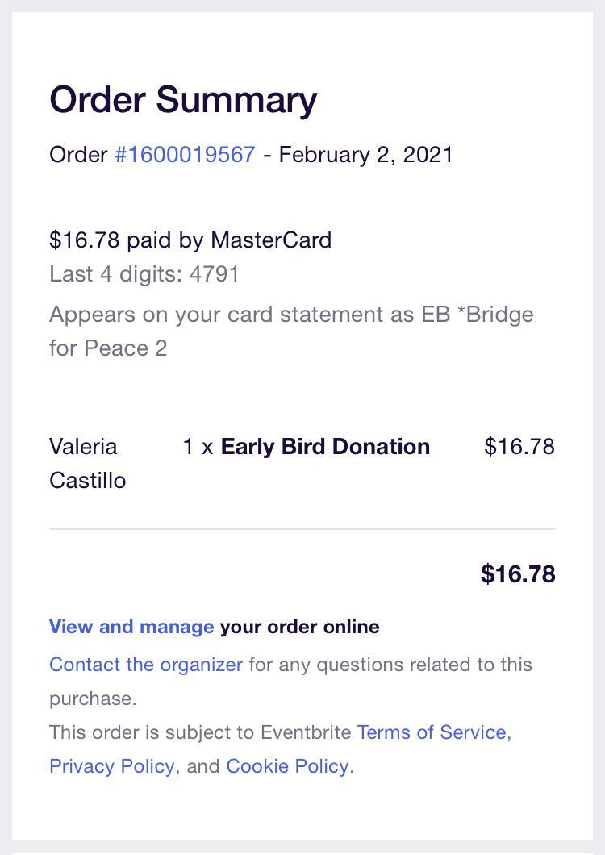Click the divider line above the total
The width and height of the screenshot is (605, 855).
pos(302,529)
